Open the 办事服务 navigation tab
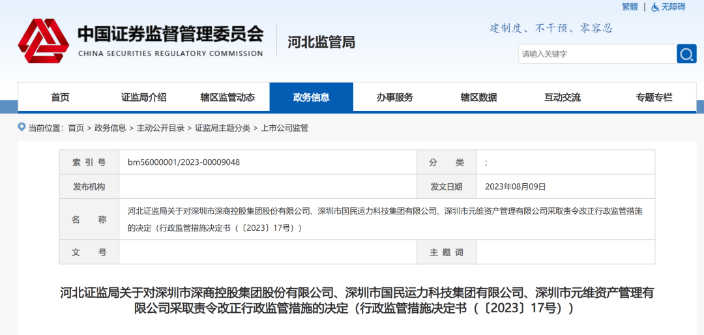The image size is (704, 335). tap(394, 97)
